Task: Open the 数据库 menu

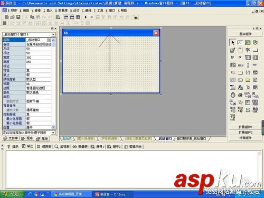Action: [61, 11]
